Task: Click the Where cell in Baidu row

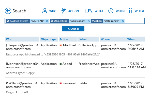Action: (x=113, y=85)
